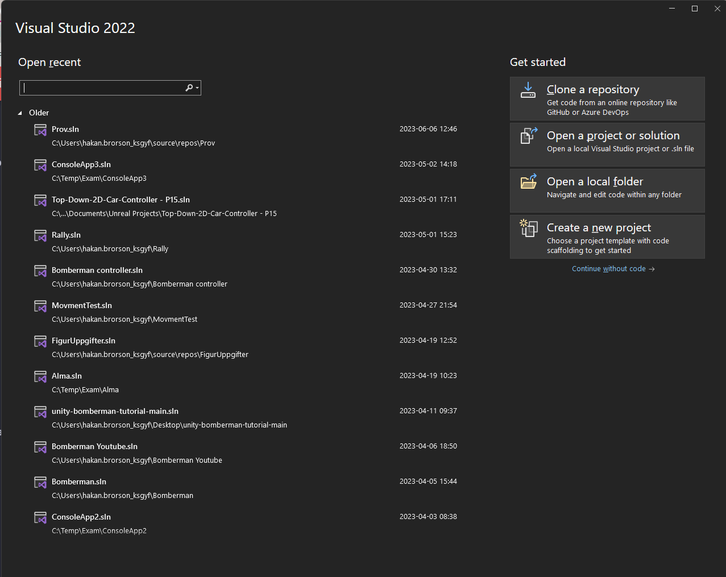This screenshot has height=577, width=726.
Task: Click the timestamp 2023-04-05 15:44
Action: point(428,481)
